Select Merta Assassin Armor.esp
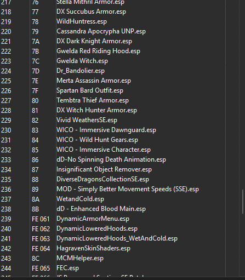 click(x=94, y=81)
